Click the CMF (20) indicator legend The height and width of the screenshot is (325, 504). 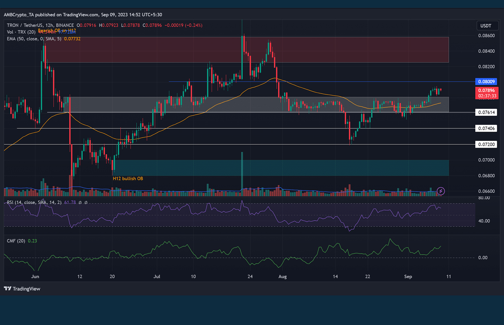[16, 241]
